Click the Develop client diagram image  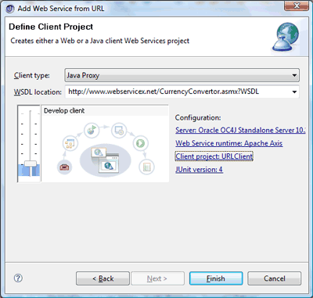[x=105, y=149]
